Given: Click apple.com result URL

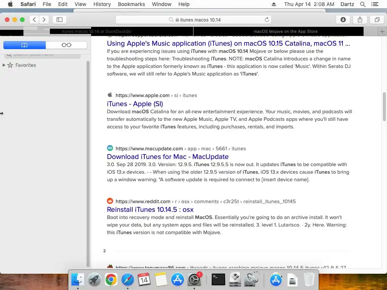Looking at the screenshot, I should pyautogui.click(x=156, y=96).
